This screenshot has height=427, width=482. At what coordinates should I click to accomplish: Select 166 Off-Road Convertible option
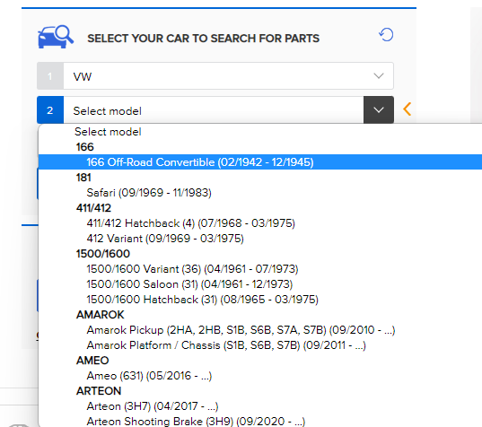pyautogui.click(x=260, y=161)
